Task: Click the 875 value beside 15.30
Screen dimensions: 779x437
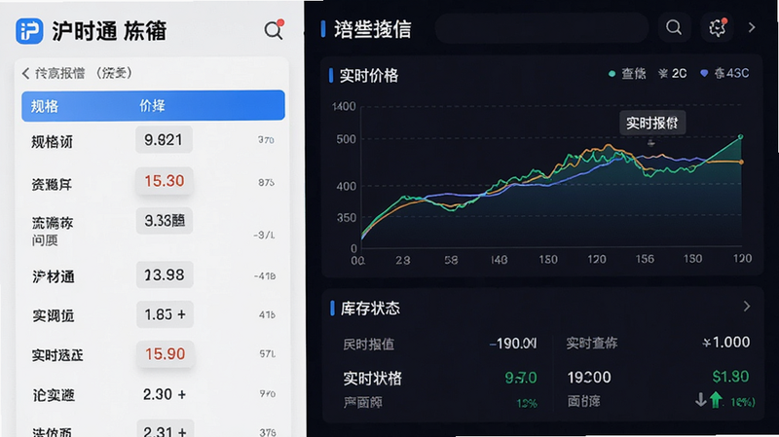Action: 266,183
